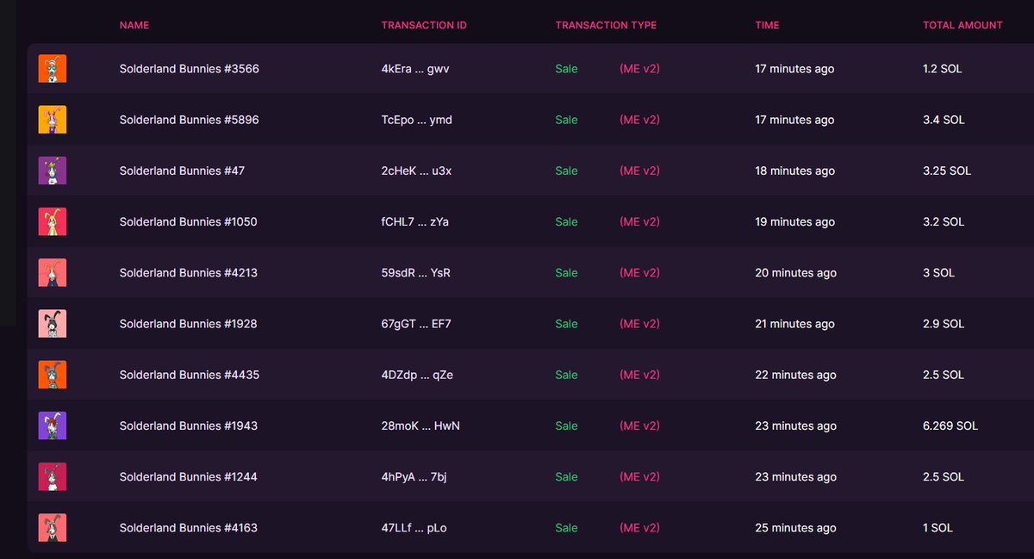Click Sale label in #1244 row
The image size is (1034, 559).
click(566, 476)
